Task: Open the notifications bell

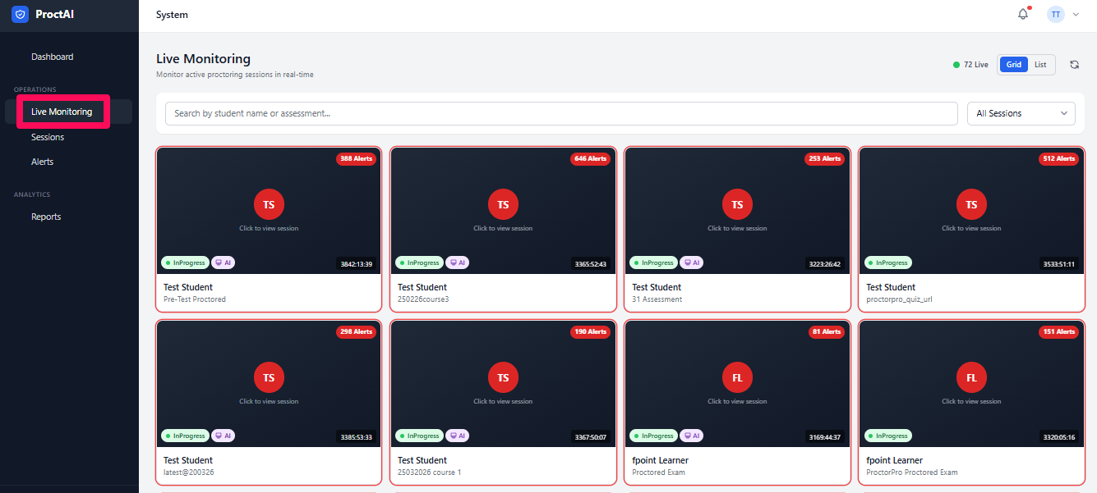Action: (x=1023, y=14)
